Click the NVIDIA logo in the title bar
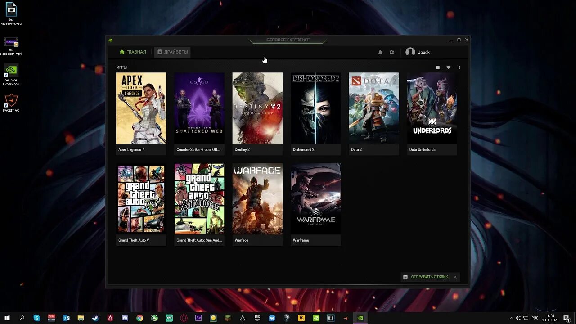The image size is (576, 324). 110,40
